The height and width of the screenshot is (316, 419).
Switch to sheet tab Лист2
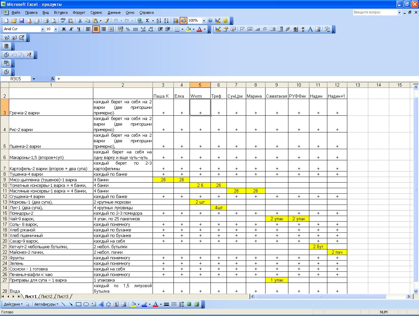(46, 296)
